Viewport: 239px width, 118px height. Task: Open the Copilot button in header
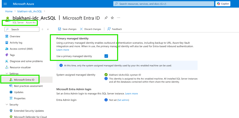click(223, 4)
